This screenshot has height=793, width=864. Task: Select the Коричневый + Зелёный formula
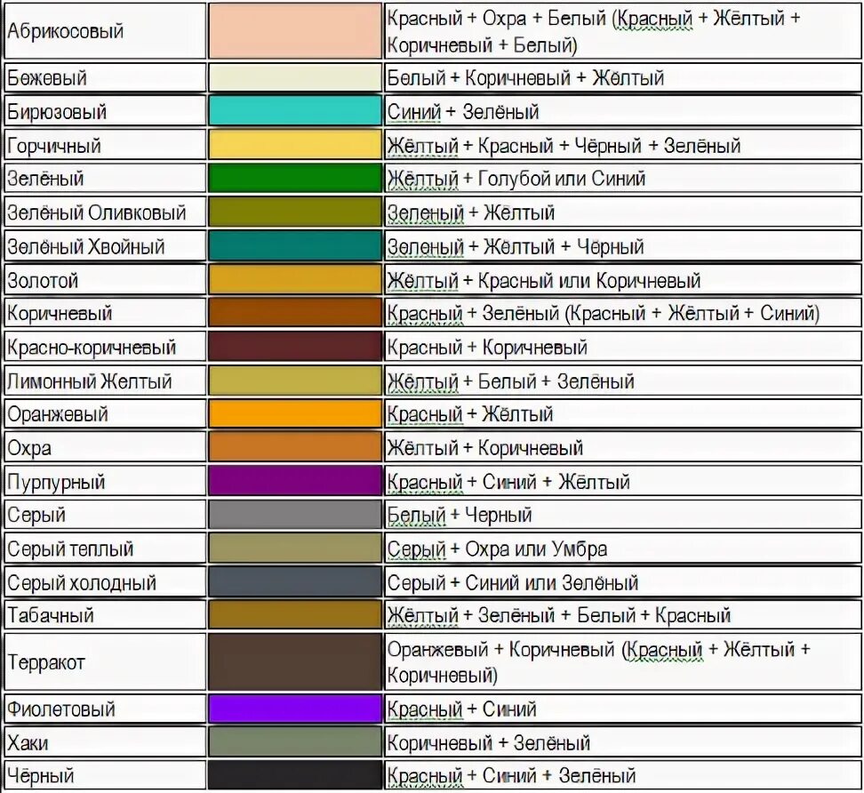[488, 743]
